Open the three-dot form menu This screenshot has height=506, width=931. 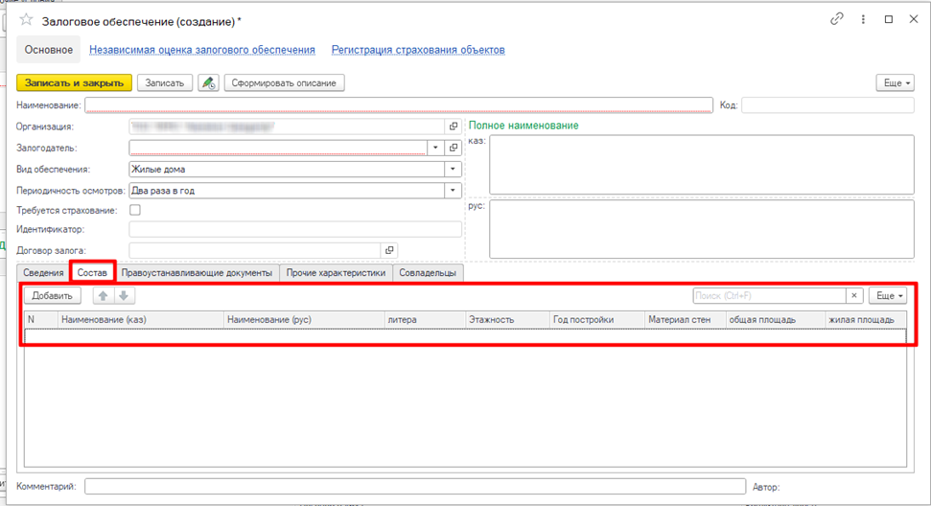(x=863, y=19)
